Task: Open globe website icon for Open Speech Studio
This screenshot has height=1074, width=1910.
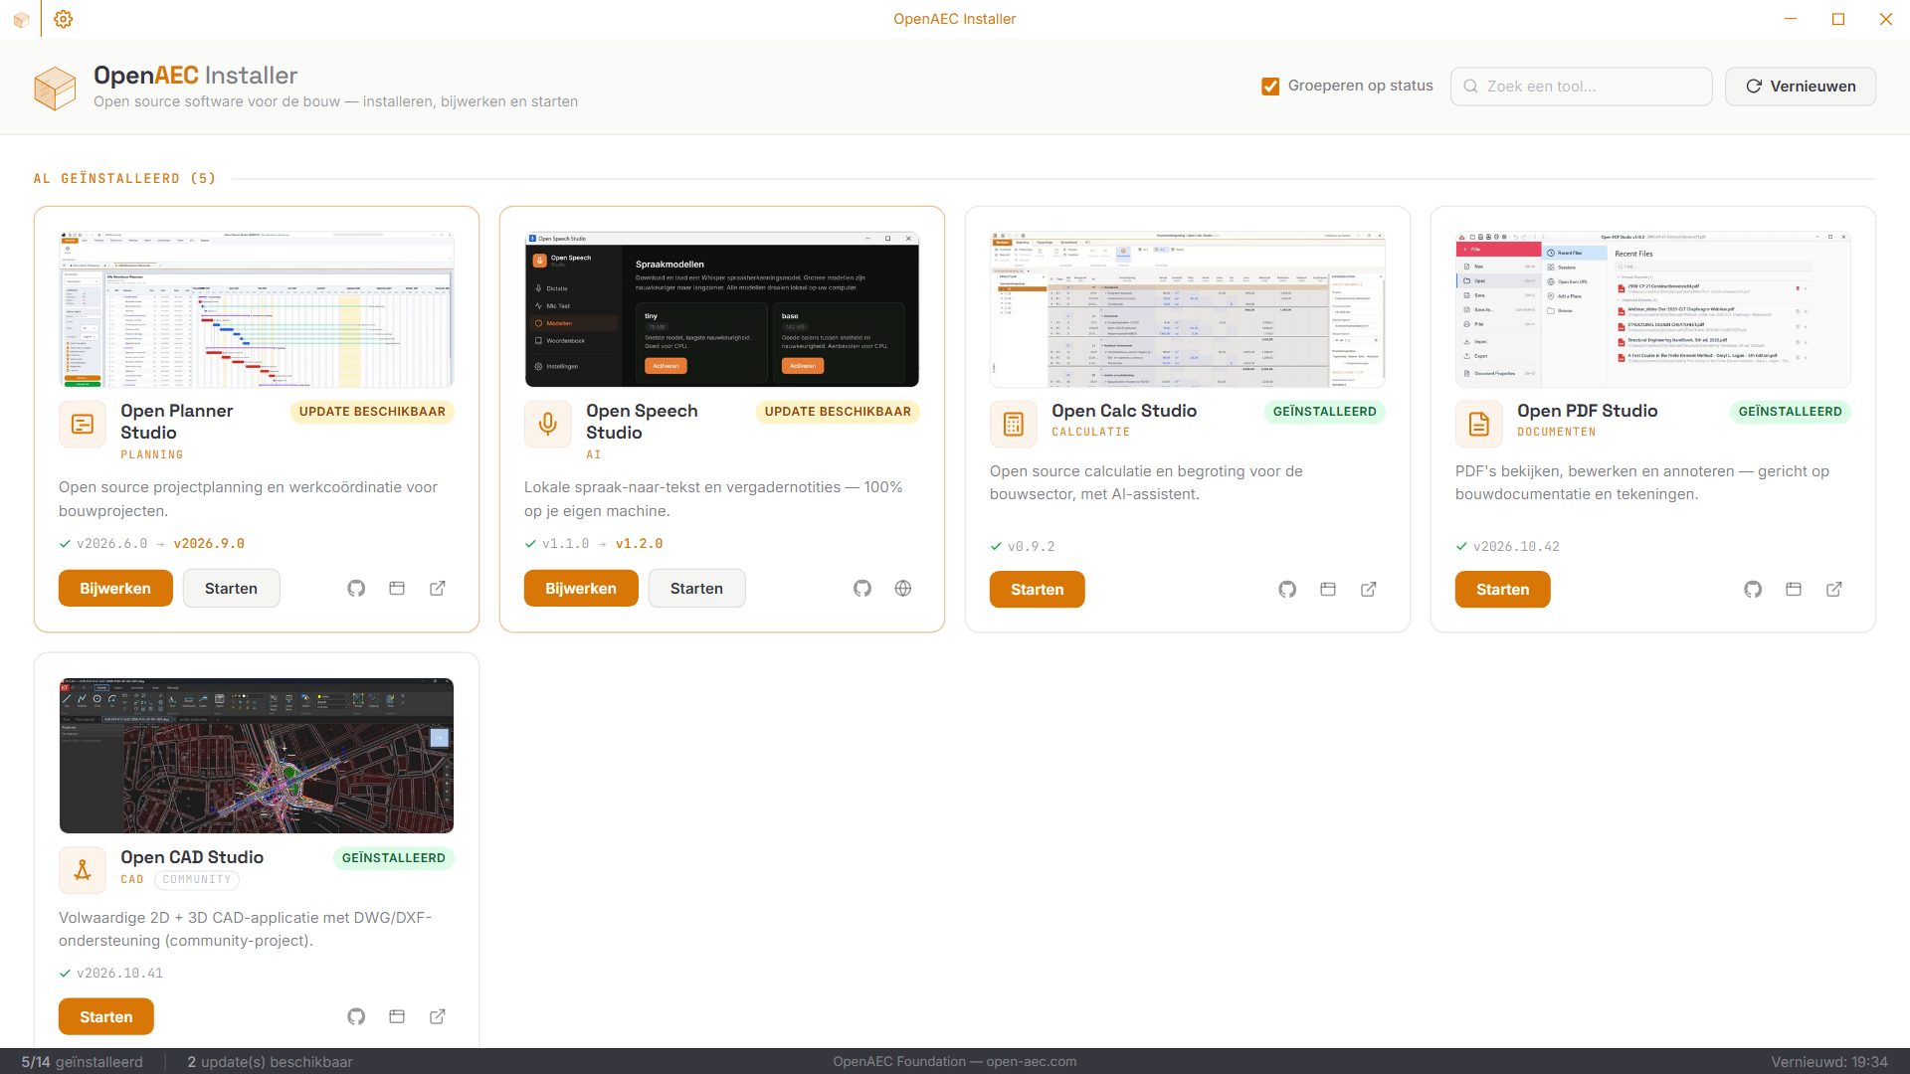Action: [903, 589]
